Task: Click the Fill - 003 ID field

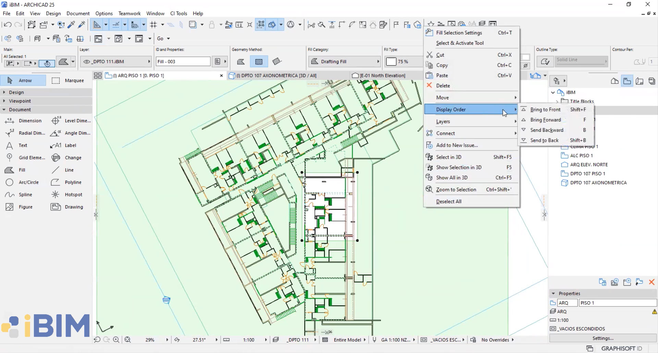Action: coord(183,62)
